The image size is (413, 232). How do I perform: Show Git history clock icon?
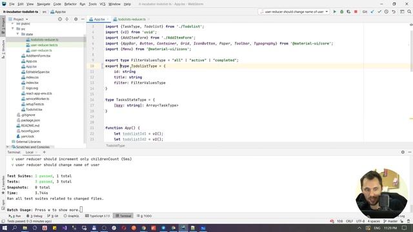[387, 12]
